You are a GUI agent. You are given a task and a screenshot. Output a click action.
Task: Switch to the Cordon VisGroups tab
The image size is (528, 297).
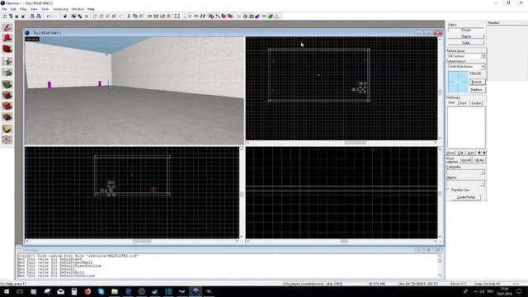click(x=476, y=102)
